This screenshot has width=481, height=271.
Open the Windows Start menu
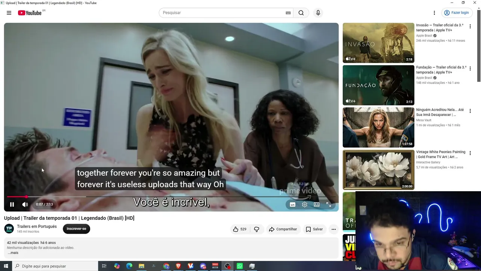click(6, 266)
